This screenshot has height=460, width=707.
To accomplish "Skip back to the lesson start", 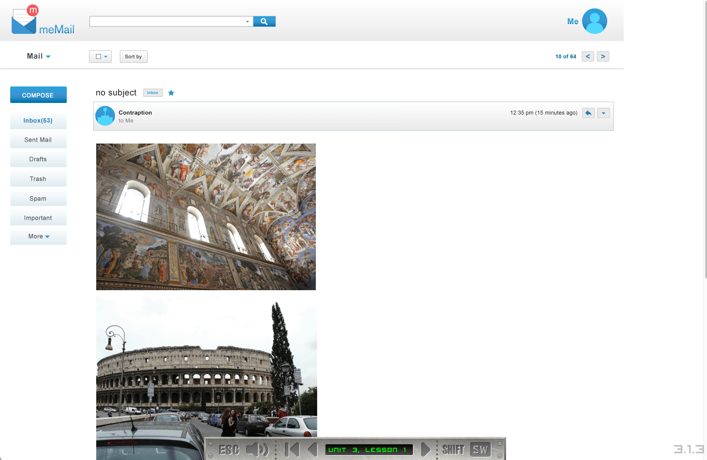I will point(292,449).
